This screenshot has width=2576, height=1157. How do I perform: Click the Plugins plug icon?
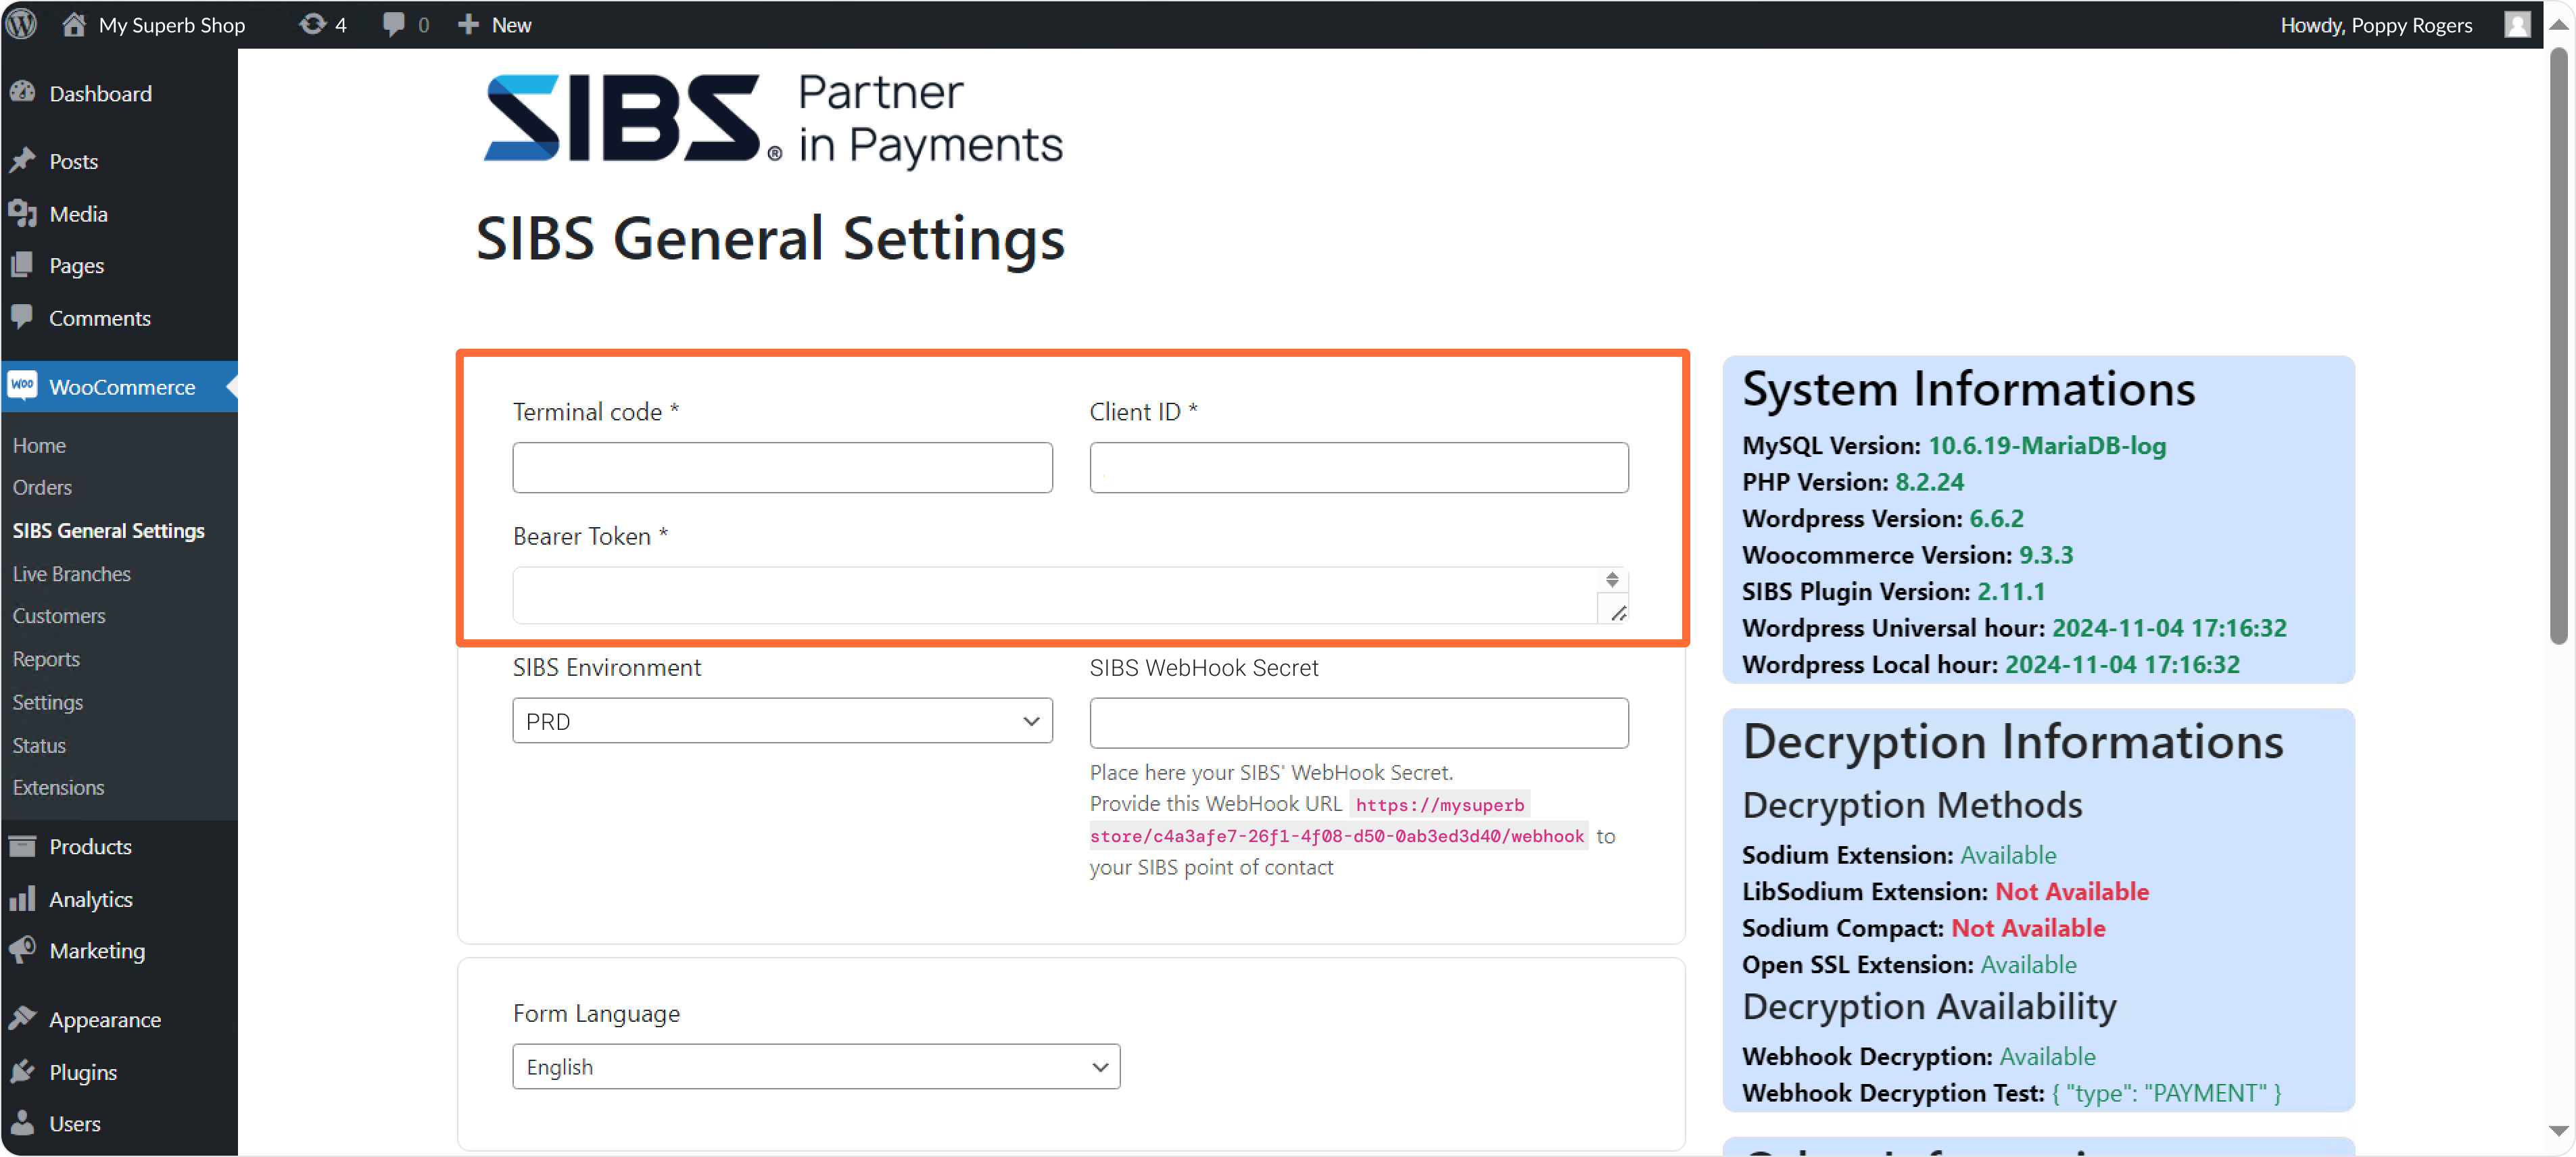click(x=22, y=1071)
